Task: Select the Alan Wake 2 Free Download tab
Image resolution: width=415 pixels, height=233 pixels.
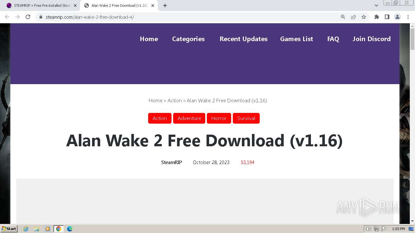Action: pyautogui.click(x=119, y=6)
